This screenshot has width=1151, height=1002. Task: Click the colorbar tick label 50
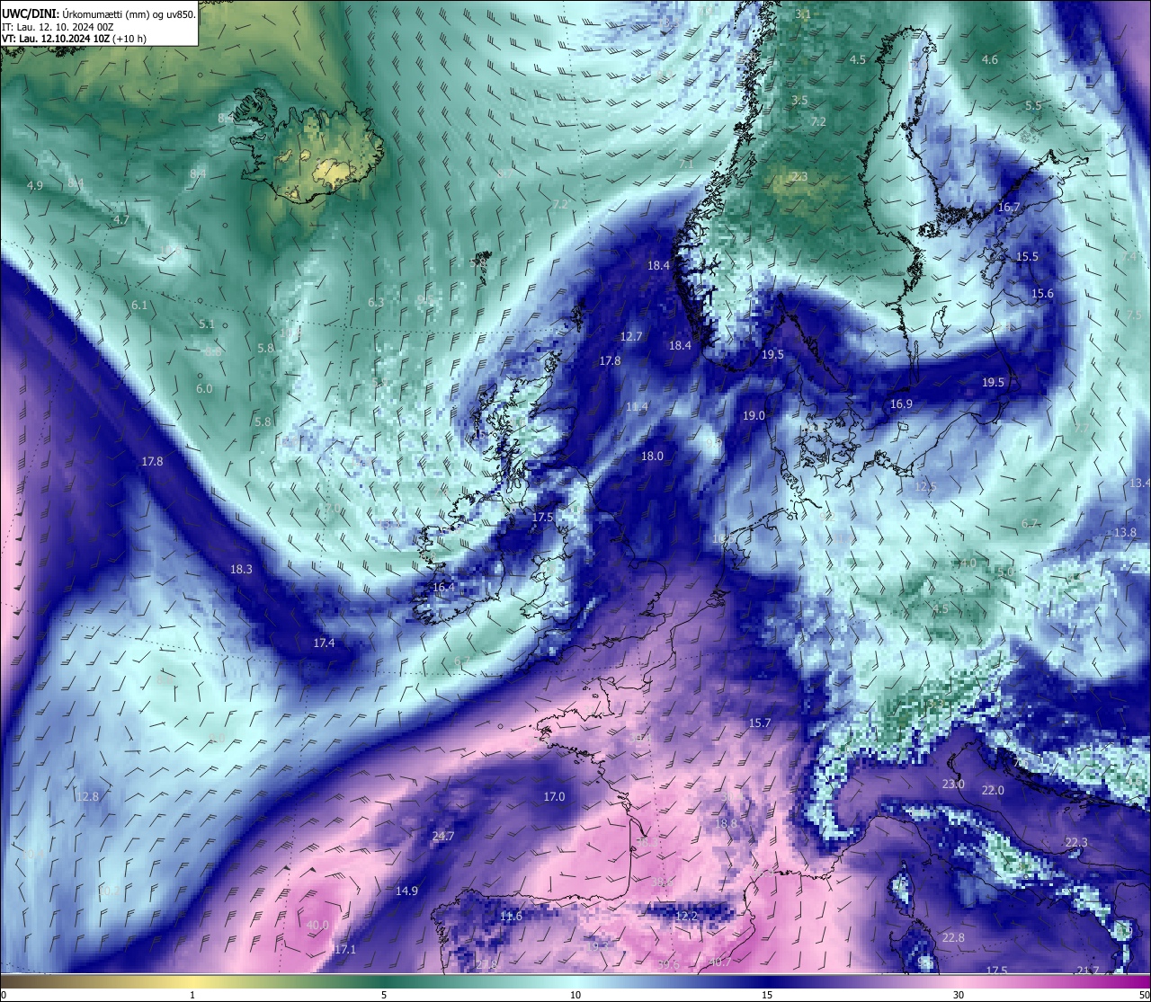point(1143,995)
